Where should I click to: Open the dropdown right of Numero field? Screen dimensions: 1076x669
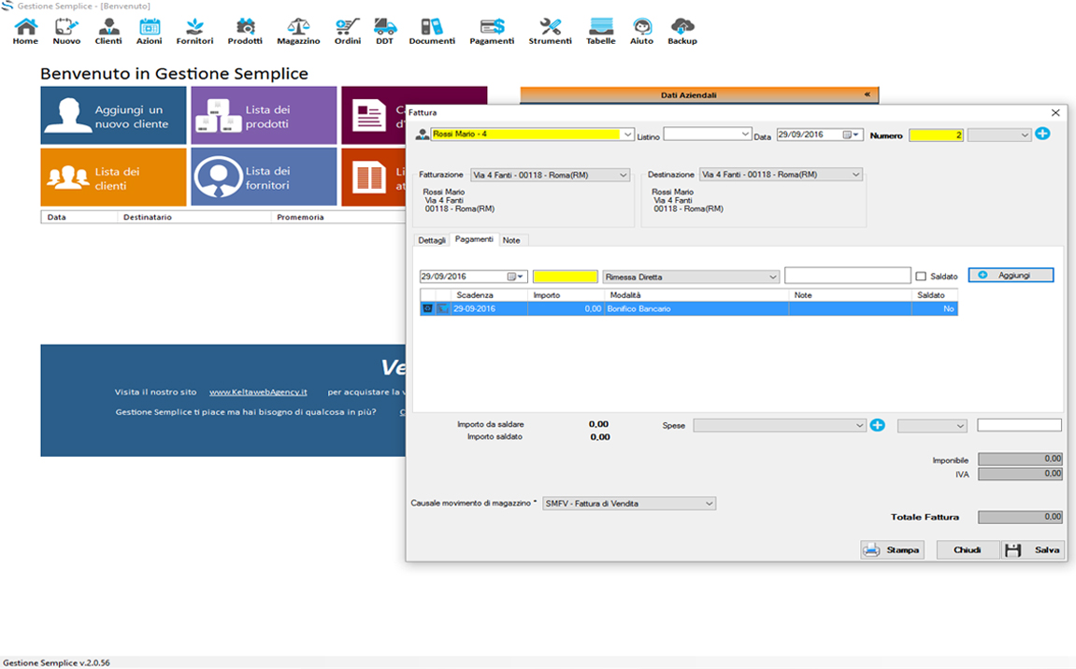(999, 135)
